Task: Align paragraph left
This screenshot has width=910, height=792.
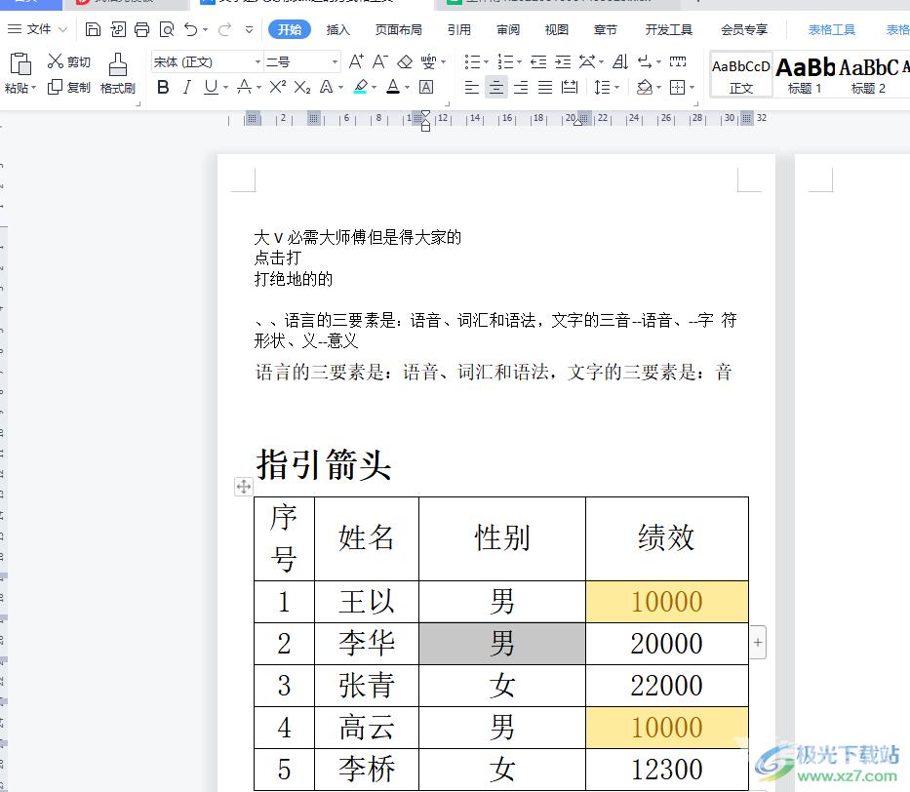Action: [x=472, y=87]
